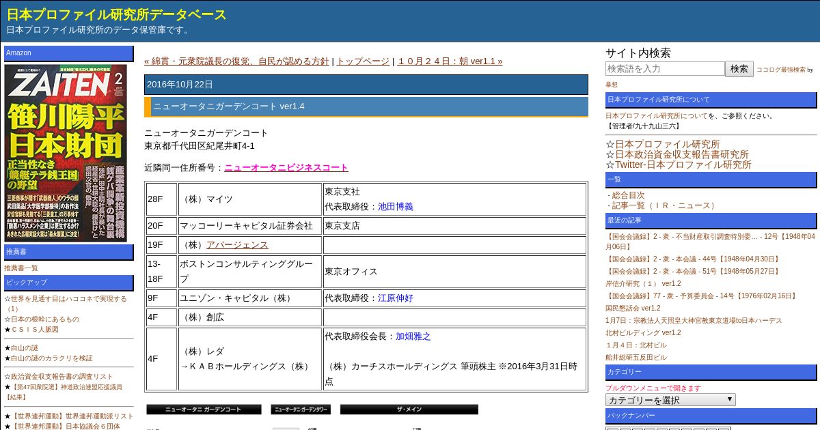Image resolution: width=820 pixels, height=430 pixels.
Task: Open the 推薦書一覧 link
Action: click(21, 268)
